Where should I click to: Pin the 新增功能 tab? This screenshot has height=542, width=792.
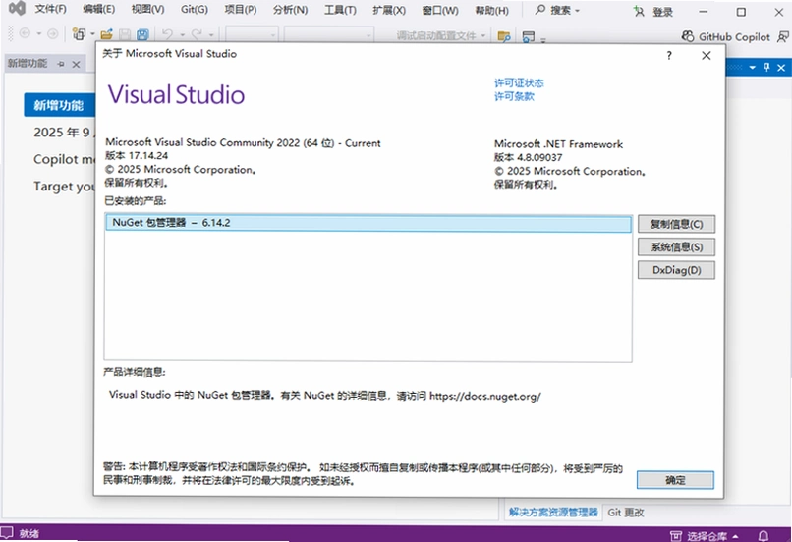pyautogui.click(x=61, y=64)
